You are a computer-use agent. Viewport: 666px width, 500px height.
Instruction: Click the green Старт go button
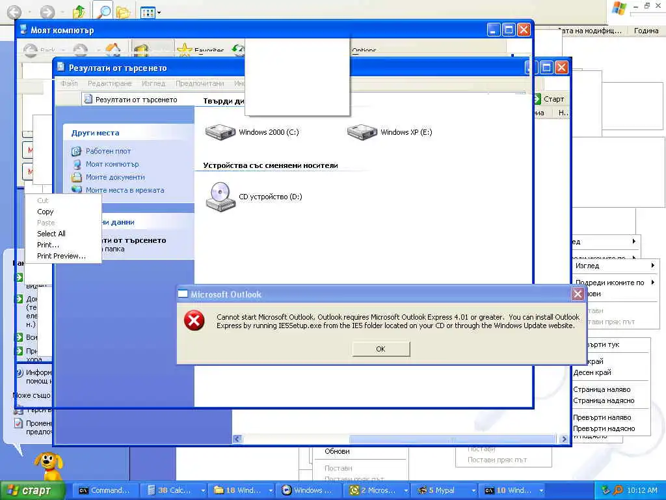pyautogui.click(x=548, y=99)
